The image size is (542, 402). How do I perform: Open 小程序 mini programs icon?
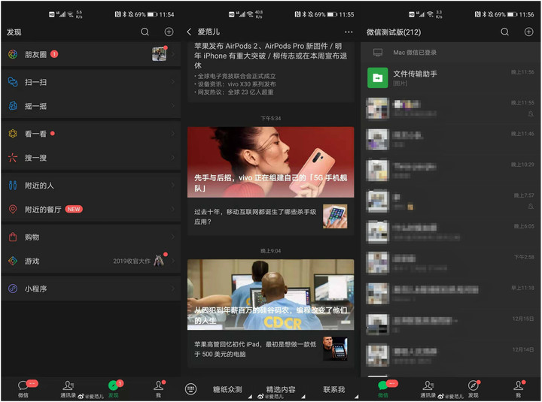(x=13, y=289)
